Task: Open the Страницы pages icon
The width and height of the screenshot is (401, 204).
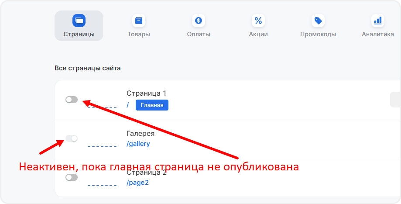Action: (79, 21)
